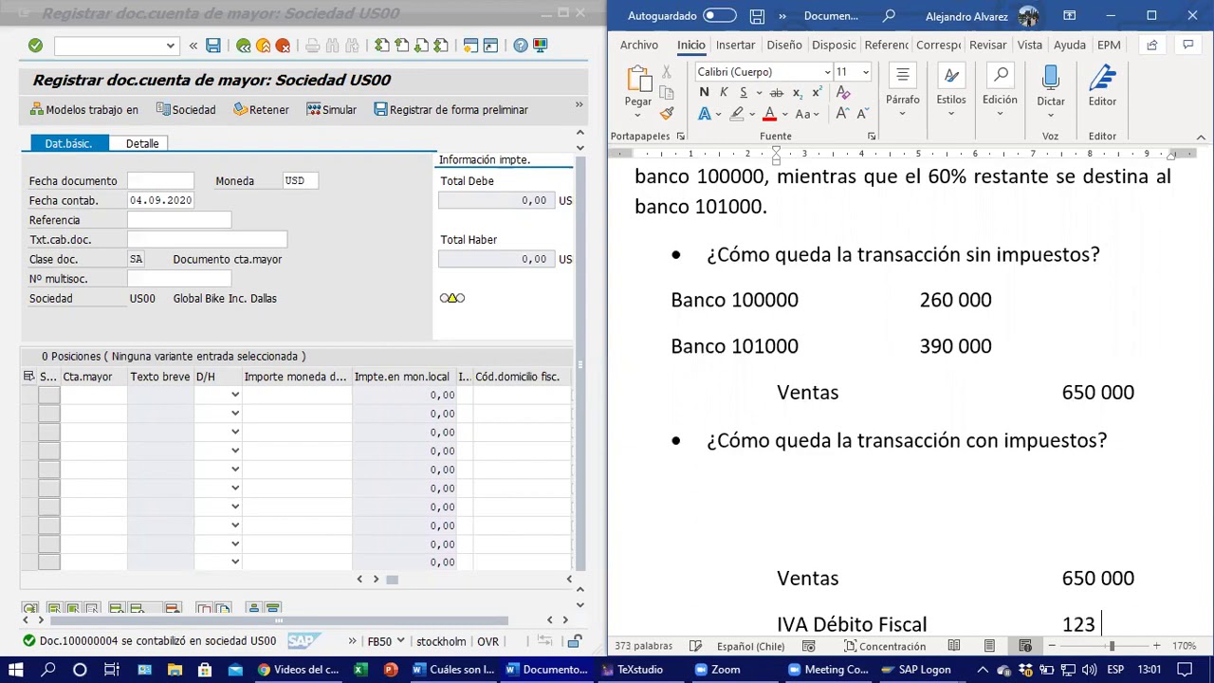1214x683 pixels.
Task: Click the SAP Customize local layout monitor icon
Action: [x=540, y=46]
